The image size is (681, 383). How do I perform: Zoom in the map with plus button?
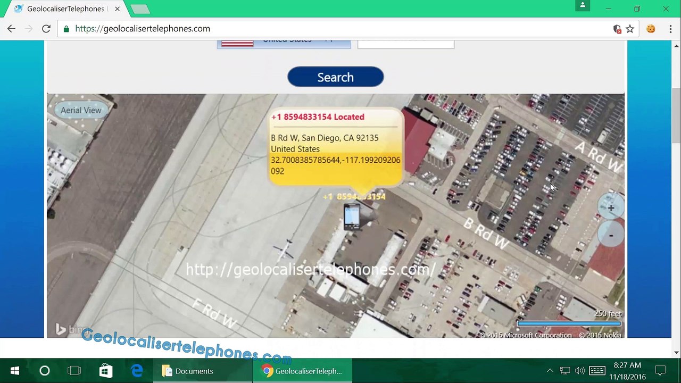[611, 208]
